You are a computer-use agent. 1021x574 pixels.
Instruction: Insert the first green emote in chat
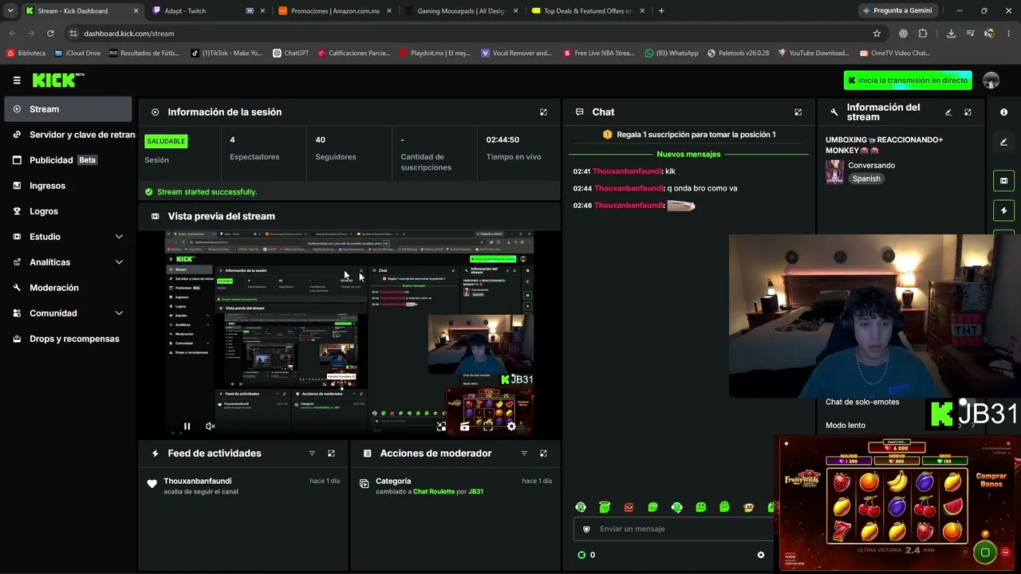point(581,507)
